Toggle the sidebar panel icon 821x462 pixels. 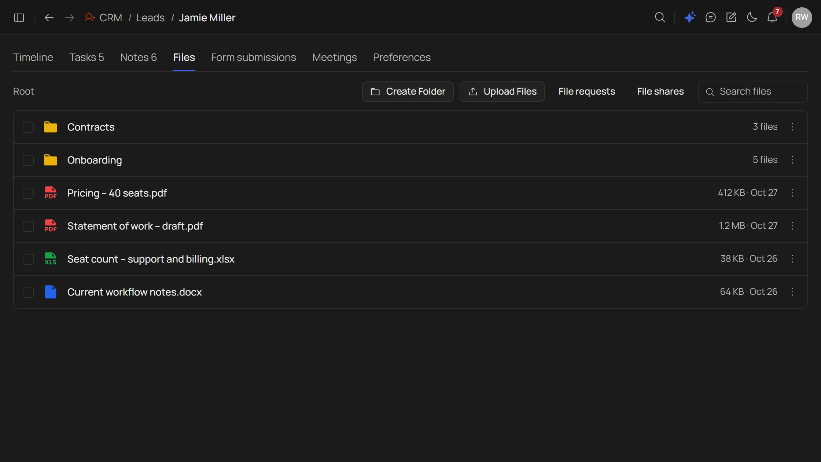[19, 18]
